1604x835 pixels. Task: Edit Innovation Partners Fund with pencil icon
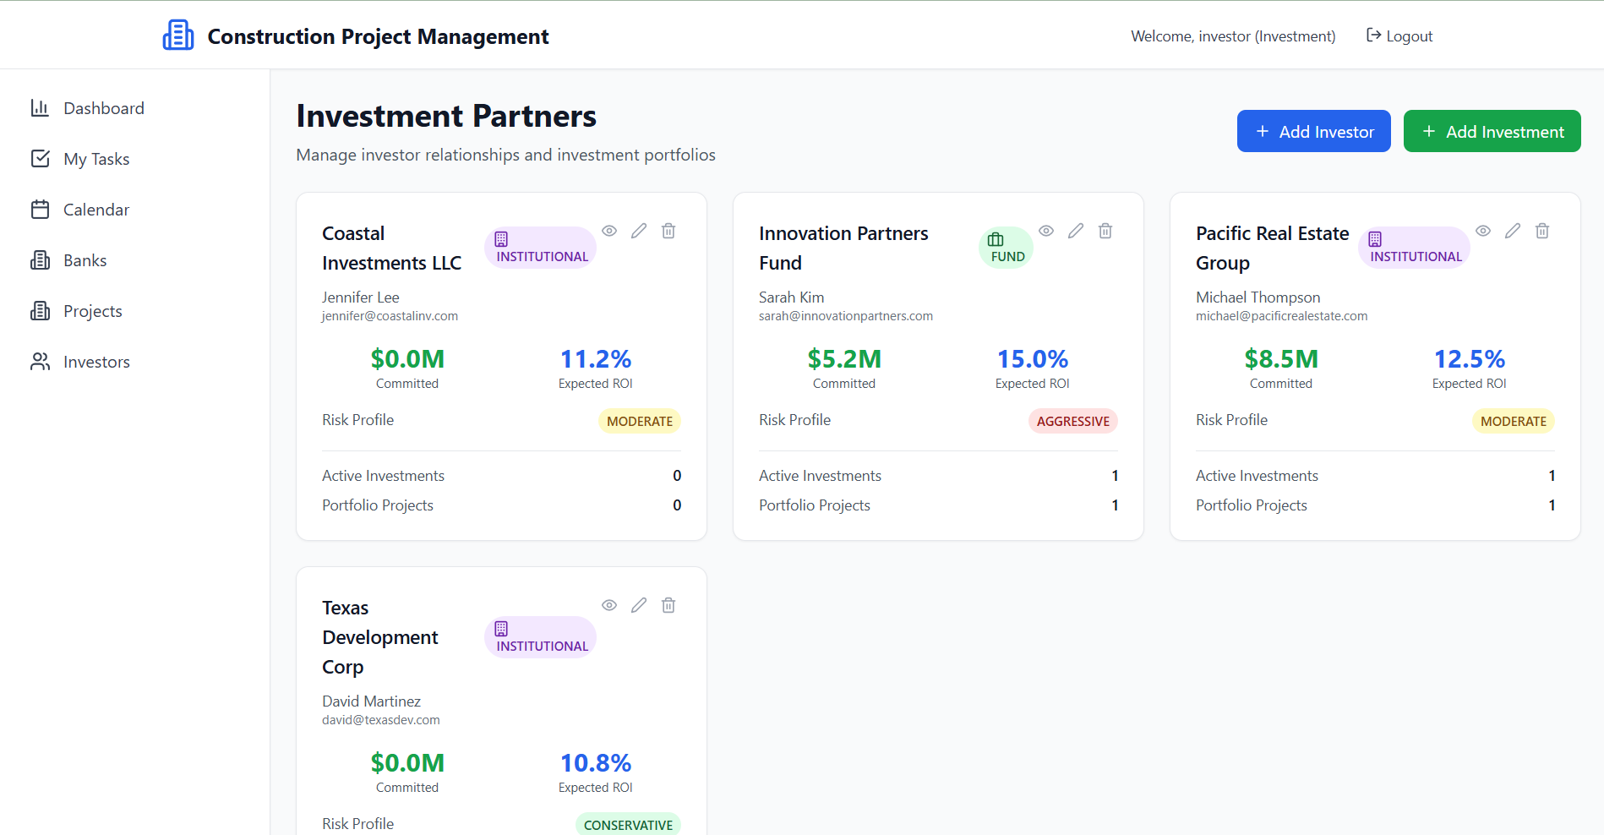(1076, 231)
